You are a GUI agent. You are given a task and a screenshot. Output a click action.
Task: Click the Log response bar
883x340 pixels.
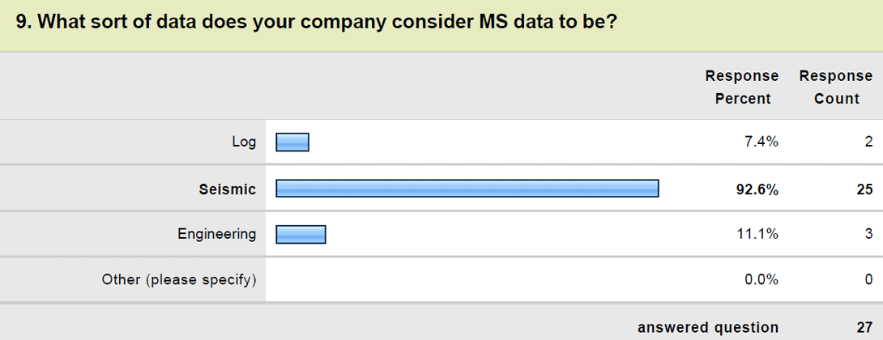click(x=292, y=142)
